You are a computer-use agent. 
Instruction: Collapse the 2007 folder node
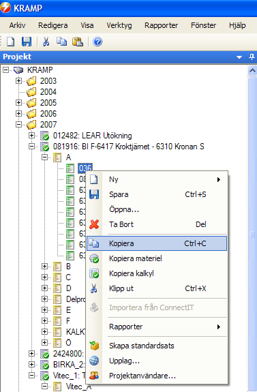click(x=18, y=124)
